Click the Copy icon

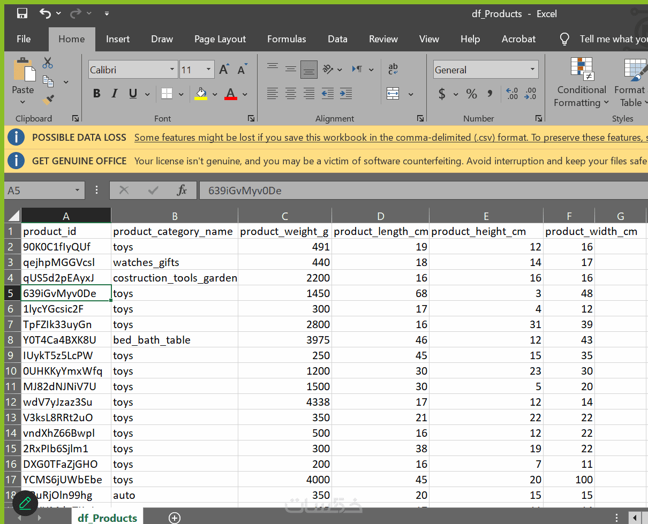48,81
